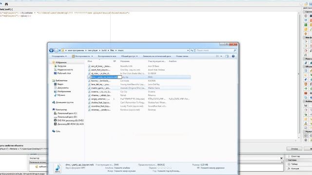This screenshot has height=175, width=312.
Task: Click the search magnifier icon in Explorer
Action: tap(235, 51)
